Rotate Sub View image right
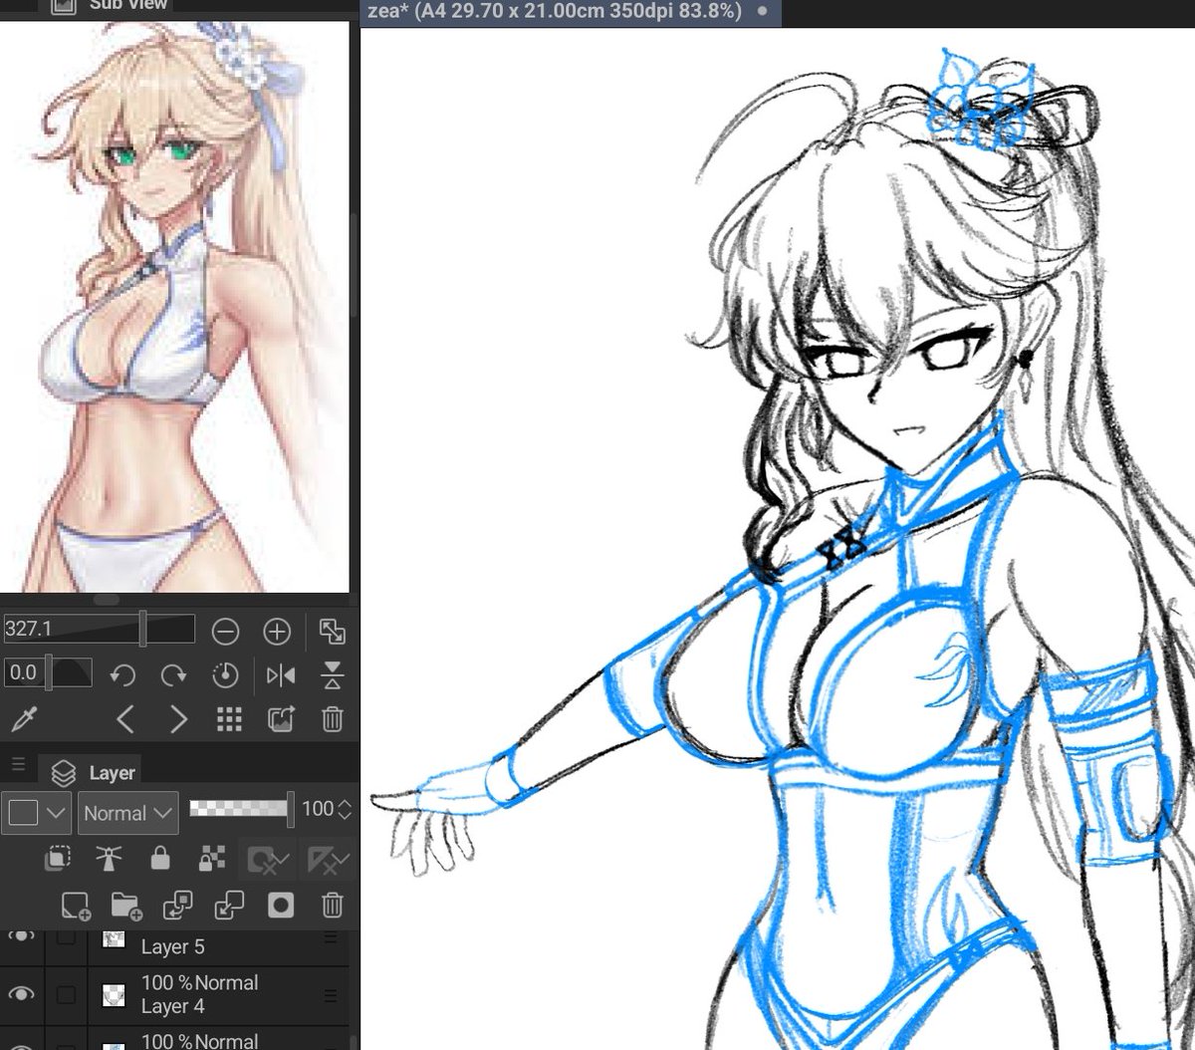 [174, 675]
